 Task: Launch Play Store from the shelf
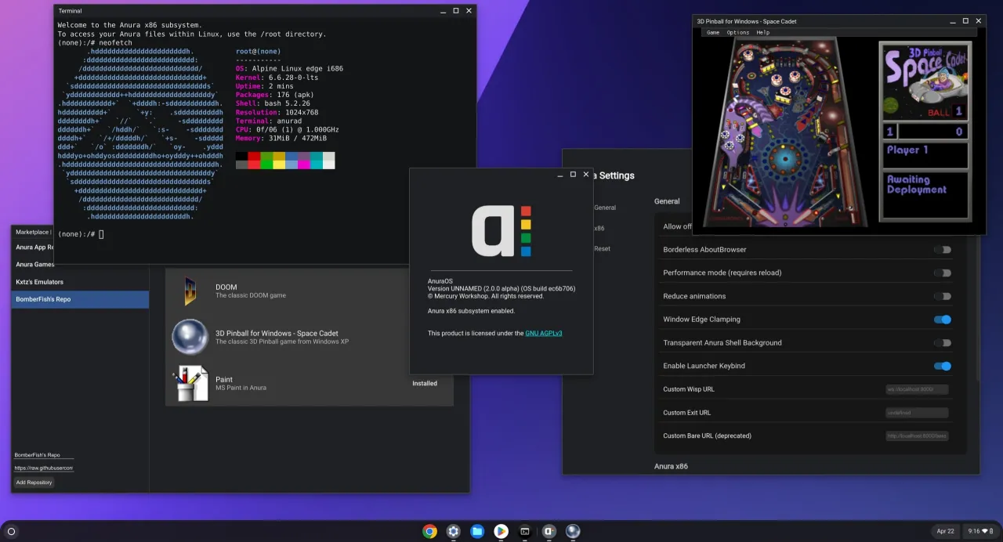point(501,531)
